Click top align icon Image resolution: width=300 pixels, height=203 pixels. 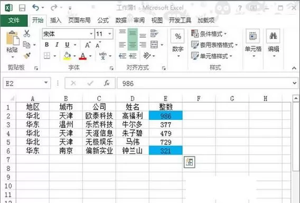[123, 32]
